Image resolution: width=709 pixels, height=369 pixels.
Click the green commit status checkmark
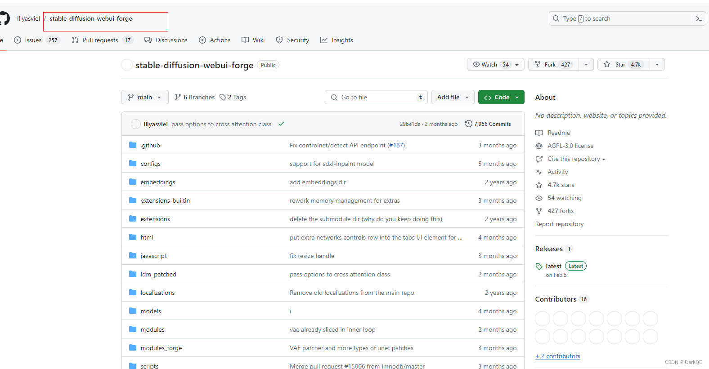point(281,124)
